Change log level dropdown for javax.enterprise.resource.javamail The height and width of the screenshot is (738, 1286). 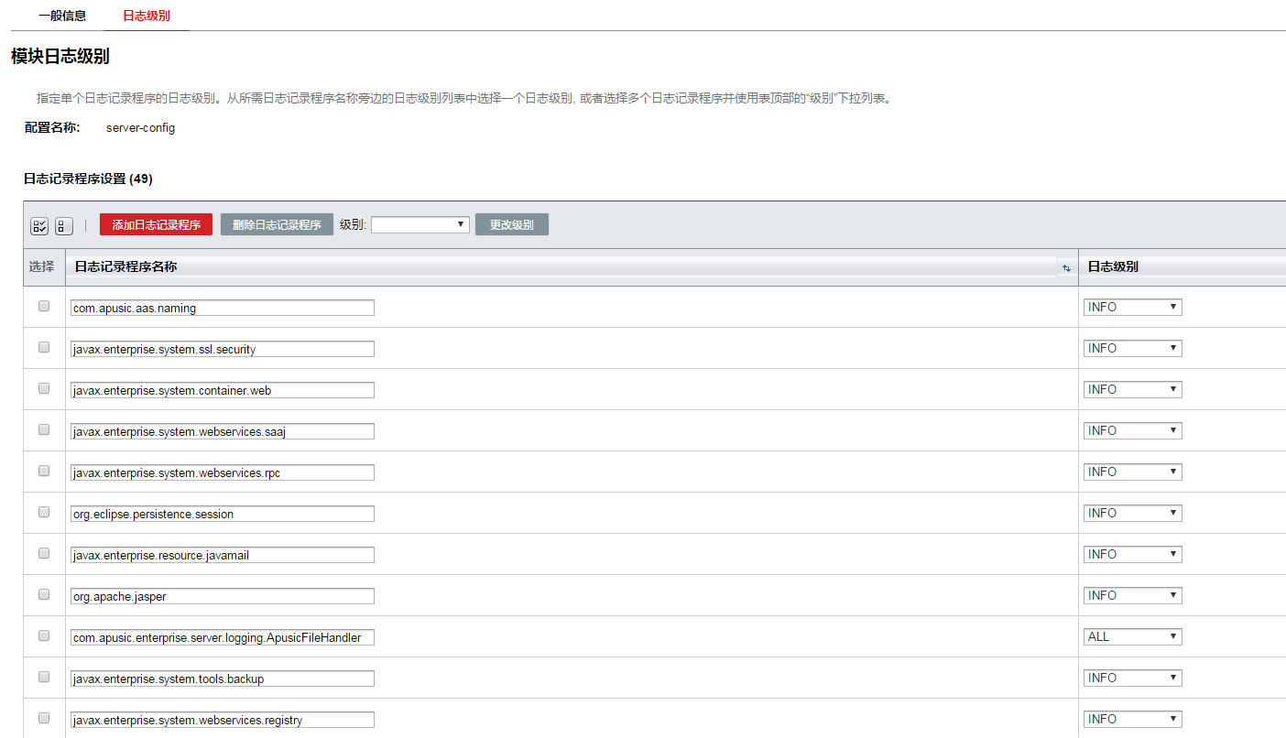pyautogui.click(x=1132, y=554)
